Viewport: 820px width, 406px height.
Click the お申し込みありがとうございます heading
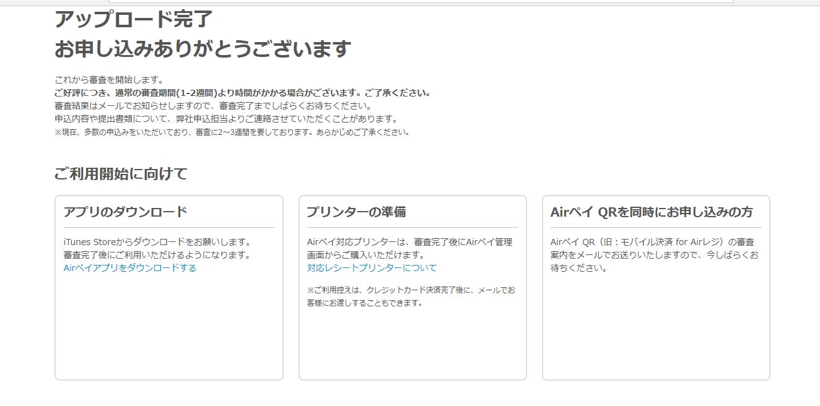203,49
